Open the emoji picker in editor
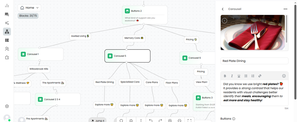The height and width of the screenshot is (122, 297). click(x=284, y=76)
